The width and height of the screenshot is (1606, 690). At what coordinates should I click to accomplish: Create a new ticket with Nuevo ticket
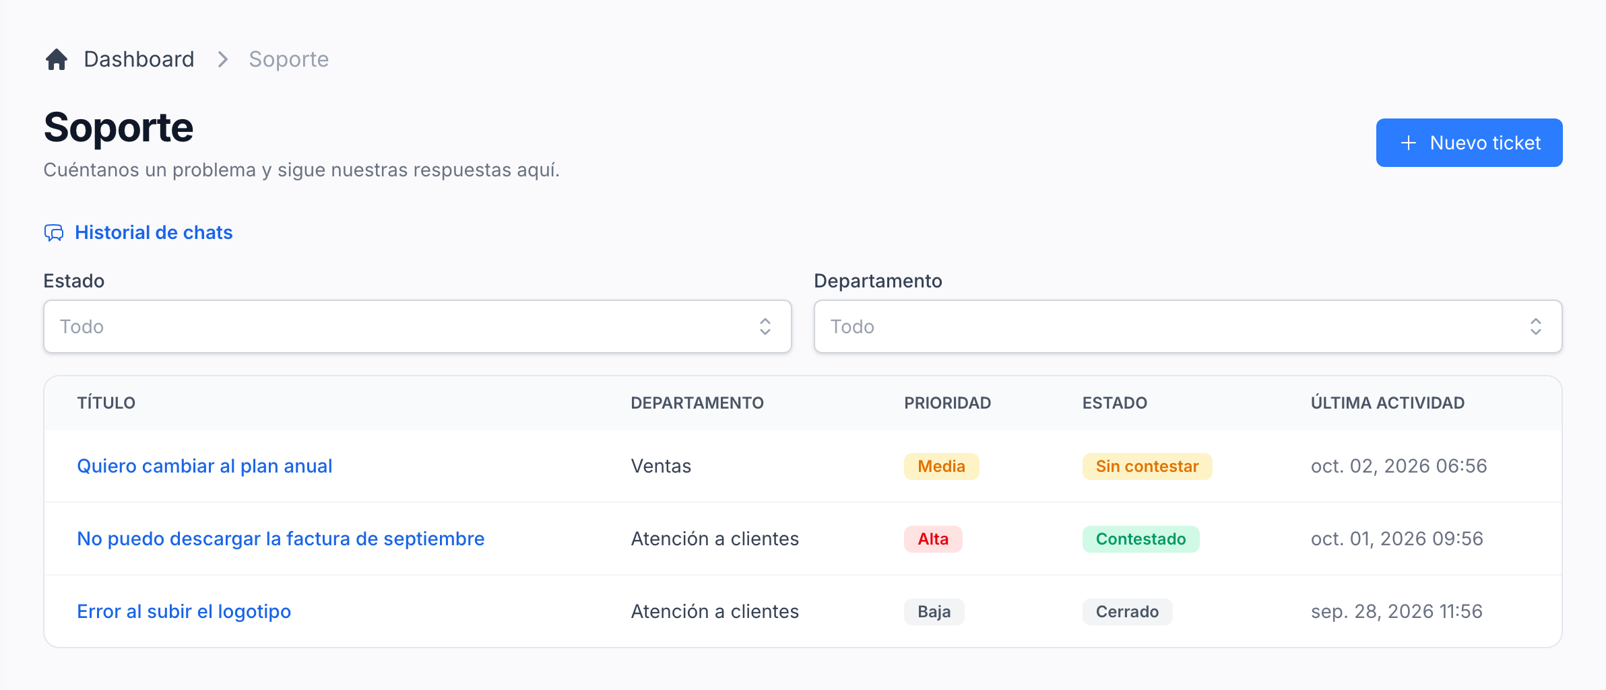(1469, 143)
